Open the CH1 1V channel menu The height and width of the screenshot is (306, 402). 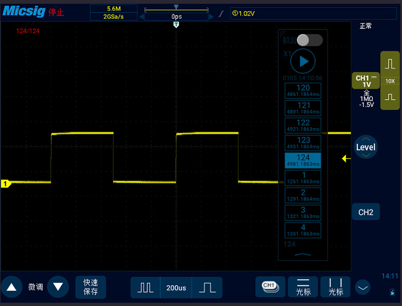pos(366,81)
